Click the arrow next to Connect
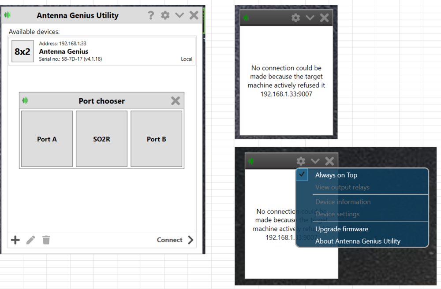Screen dimensions: 441x289 click(191, 240)
